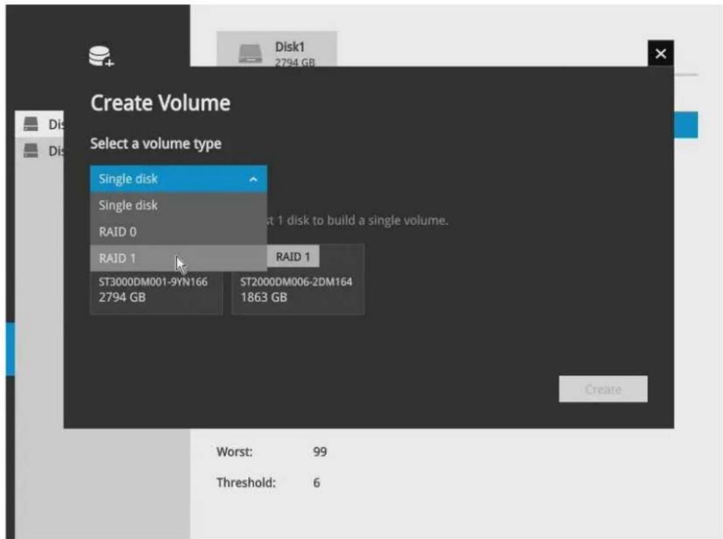The image size is (723, 539).
Task: Choose Single disk from the list
Action: pyautogui.click(x=178, y=206)
